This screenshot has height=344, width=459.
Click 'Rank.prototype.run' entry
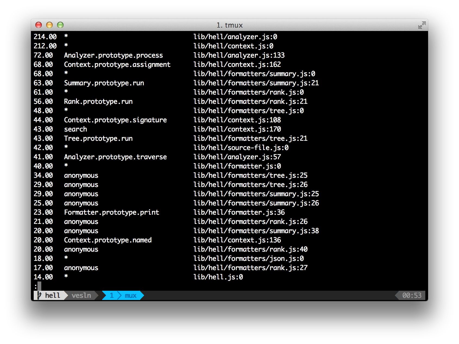(98, 101)
